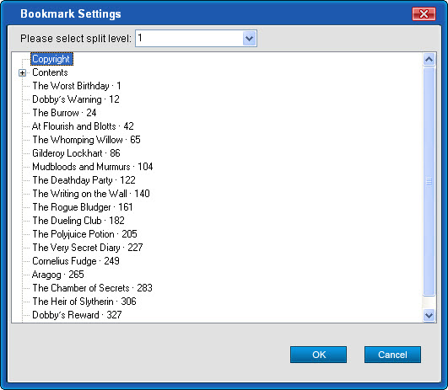This screenshot has width=448, height=390.
Task: Click the Cancel button
Action: [x=392, y=355]
